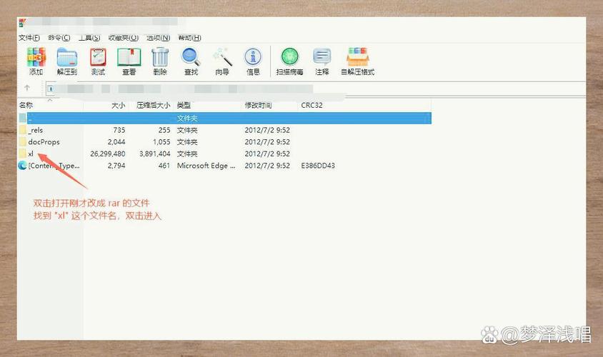Open the 查看 (View) book icon
This screenshot has height=357, width=603.
[x=129, y=57]
